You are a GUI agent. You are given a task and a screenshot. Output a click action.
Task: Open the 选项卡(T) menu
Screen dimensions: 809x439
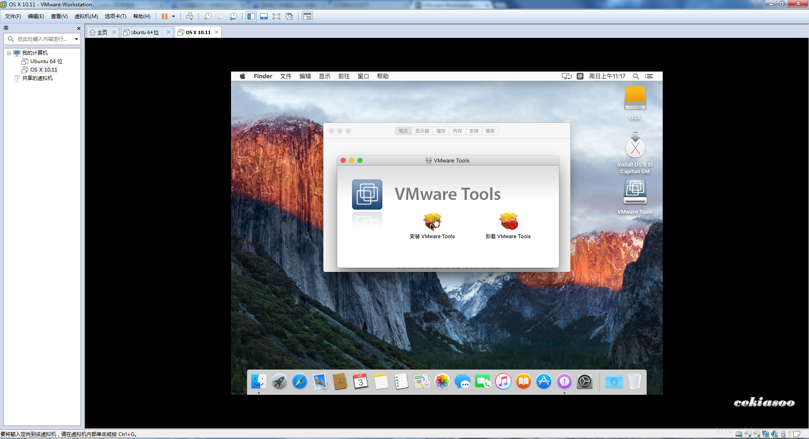pos(116,16)
